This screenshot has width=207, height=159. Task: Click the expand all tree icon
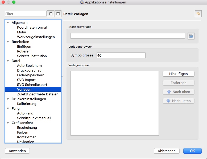(51, 14)
